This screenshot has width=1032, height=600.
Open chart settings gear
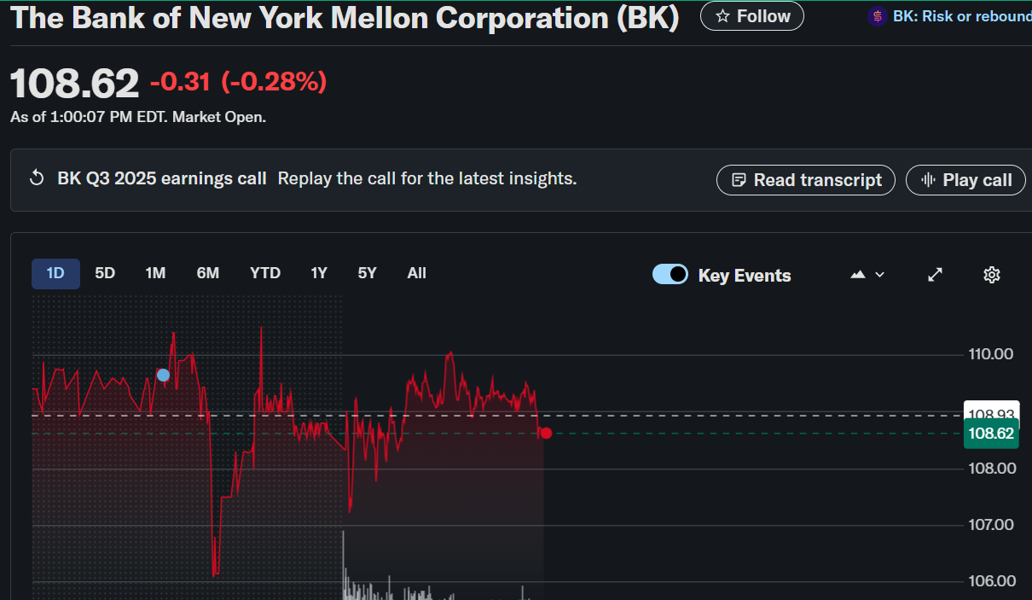(x=991, y=275)
